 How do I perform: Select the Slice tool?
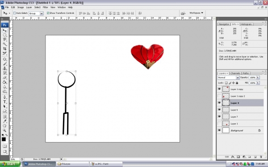coord(4,53)
